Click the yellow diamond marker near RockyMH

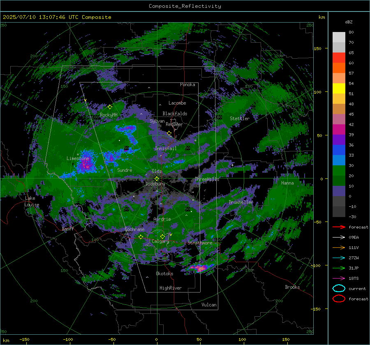[x=110, y=107]
